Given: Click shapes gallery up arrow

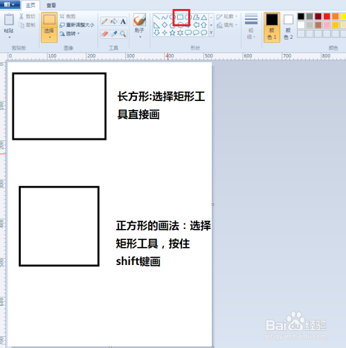Looking at the screenshot, I should (211, 17).
